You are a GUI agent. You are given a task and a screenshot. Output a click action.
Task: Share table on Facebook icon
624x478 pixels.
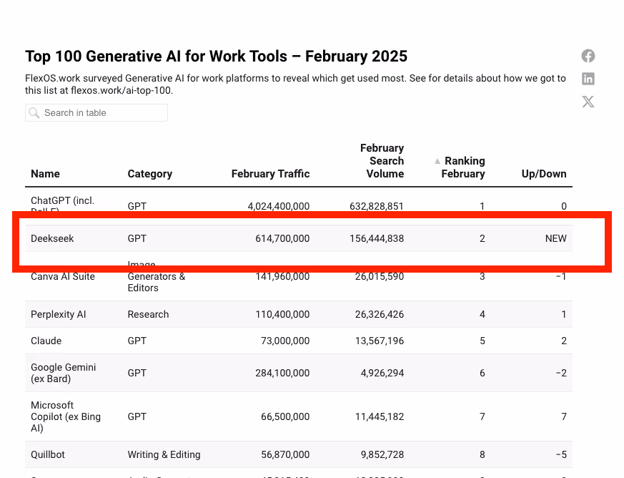coord(588,56)
